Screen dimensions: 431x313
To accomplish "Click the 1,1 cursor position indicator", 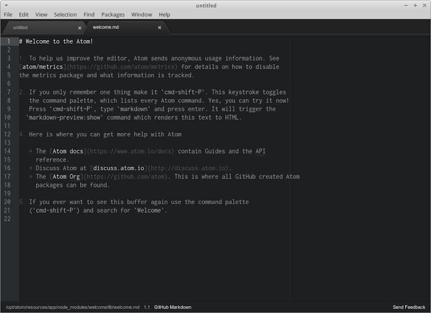I will [147, 307].
